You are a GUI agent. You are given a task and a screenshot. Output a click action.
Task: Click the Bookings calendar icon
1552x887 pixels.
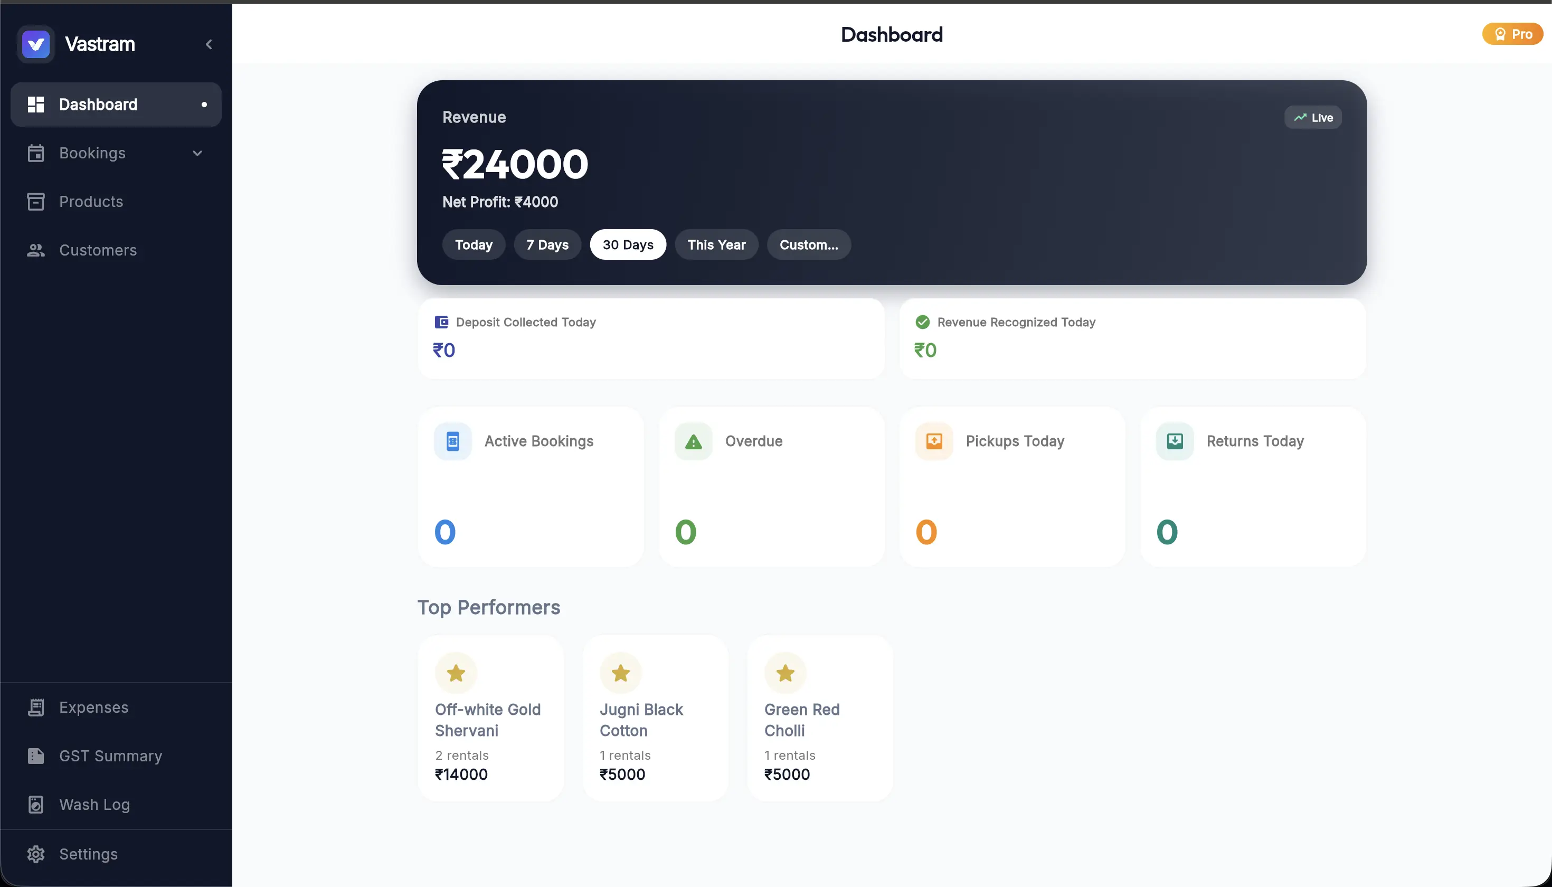[x=36, y=153]
